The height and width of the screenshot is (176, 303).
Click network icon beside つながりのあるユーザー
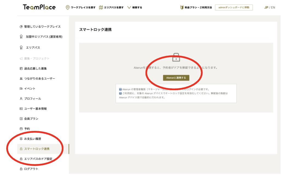[21, 78]
